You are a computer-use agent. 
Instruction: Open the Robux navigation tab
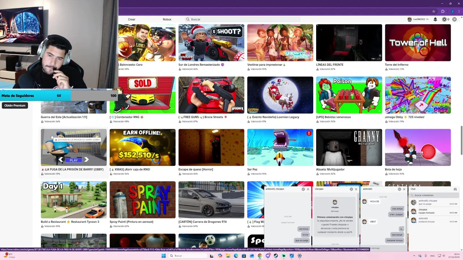(167, 19)
